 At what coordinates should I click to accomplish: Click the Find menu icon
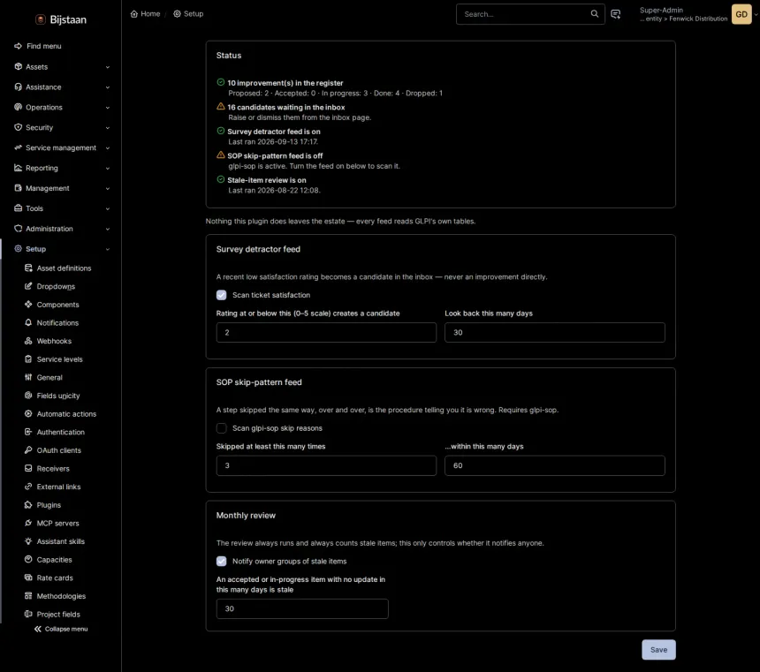18,46
